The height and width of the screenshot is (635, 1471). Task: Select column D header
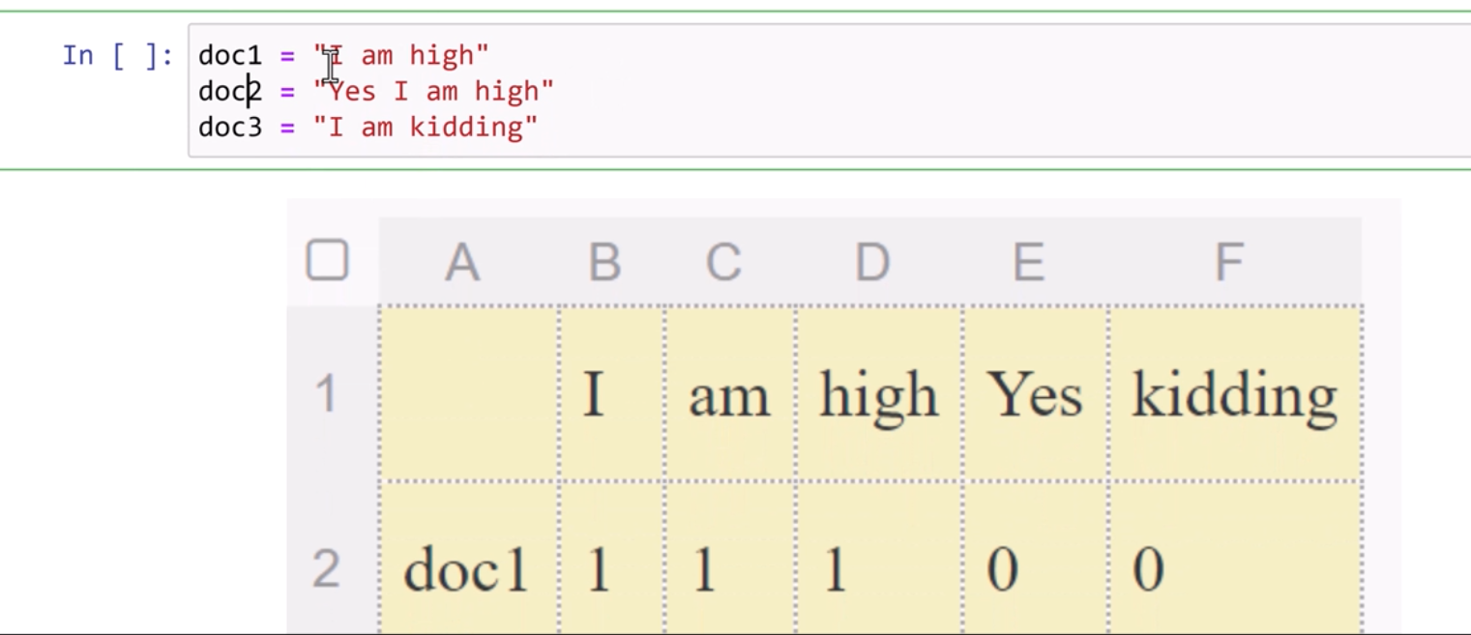coord(872,262)
